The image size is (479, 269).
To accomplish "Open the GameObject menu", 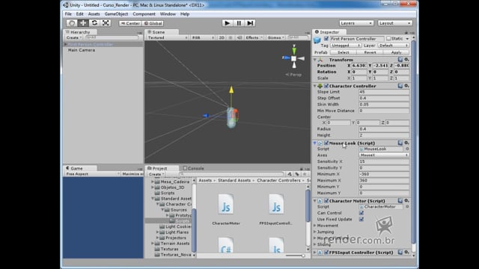I will [116, 14].
